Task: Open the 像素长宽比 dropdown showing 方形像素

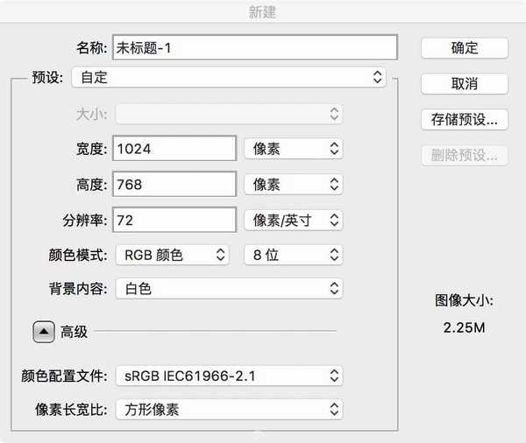Action: [229, 409]
